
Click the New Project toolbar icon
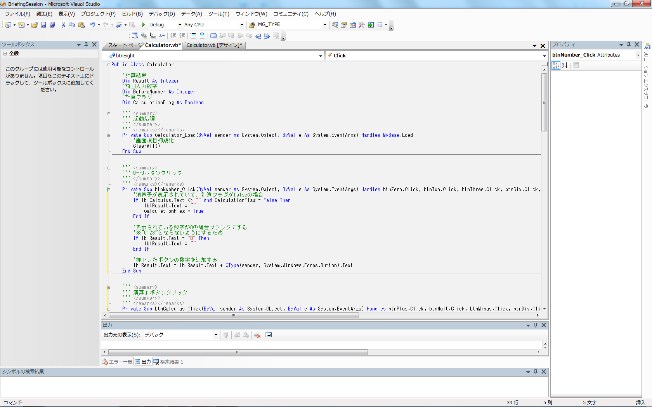tap(8, 25)
